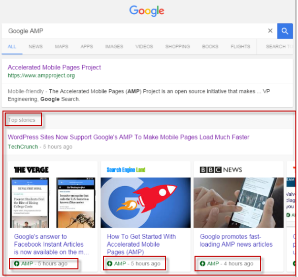Click the https://www.ampproject.org URL
Viewport: 298px width, 277px height.
point(41,76)
